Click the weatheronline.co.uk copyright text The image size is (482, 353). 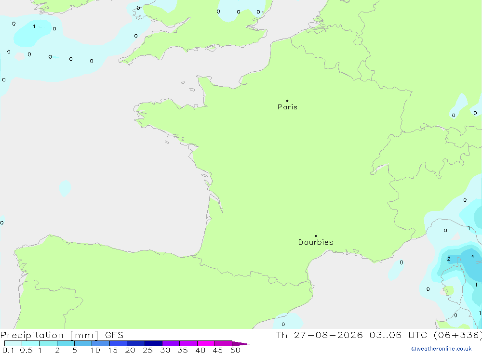click(x=442, y=349)
